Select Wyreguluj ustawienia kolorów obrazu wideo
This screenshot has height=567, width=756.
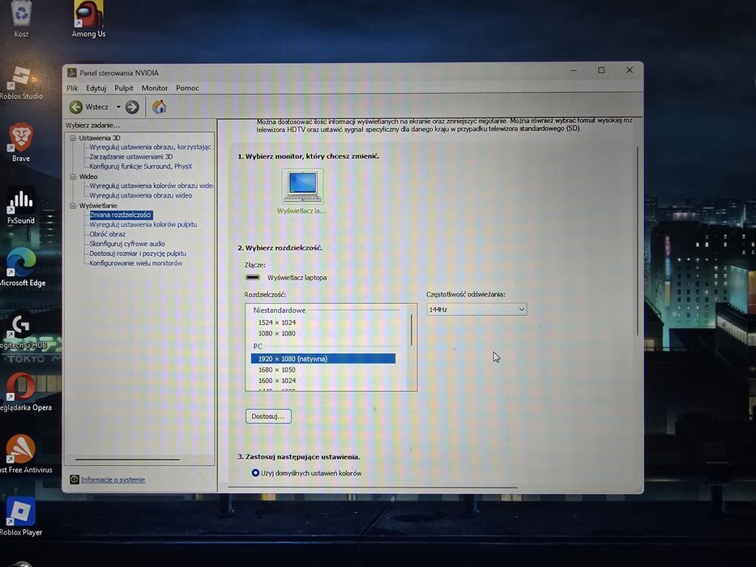151,185
